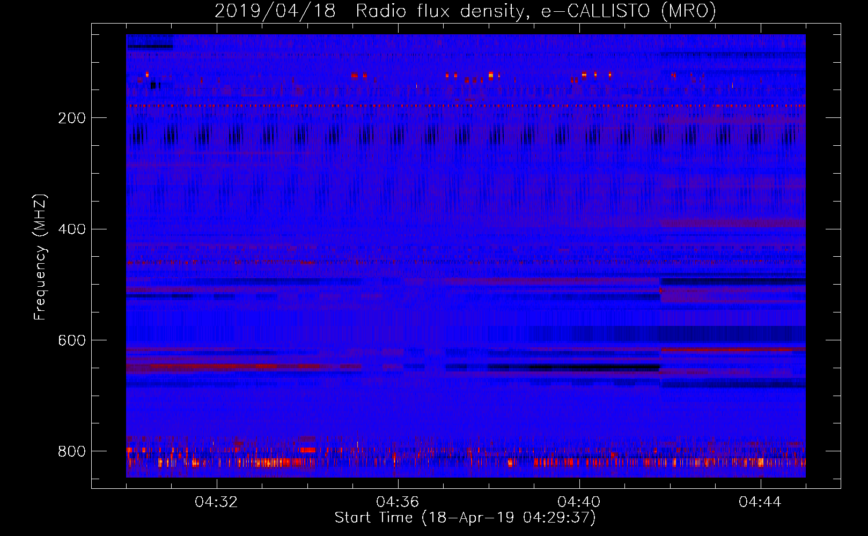This screenshot has width=868, height=536.
Task: Click the 400 frequency tick label
Action: click(x=72, y=229)
